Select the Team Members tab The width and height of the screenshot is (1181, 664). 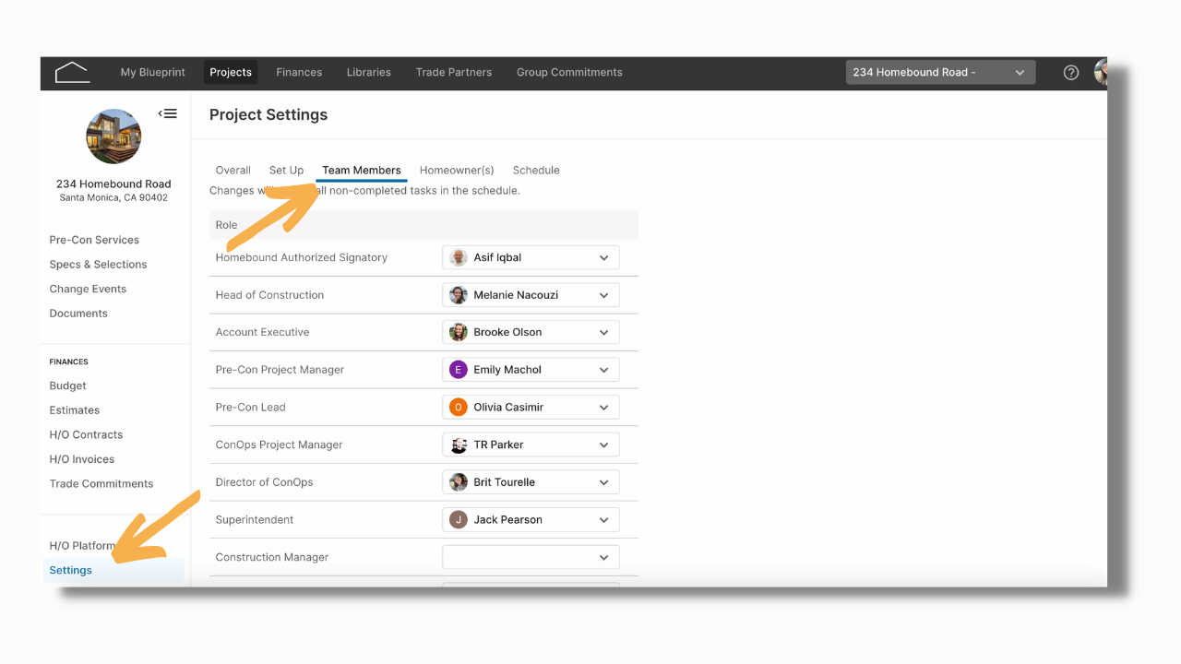[362, 170]
